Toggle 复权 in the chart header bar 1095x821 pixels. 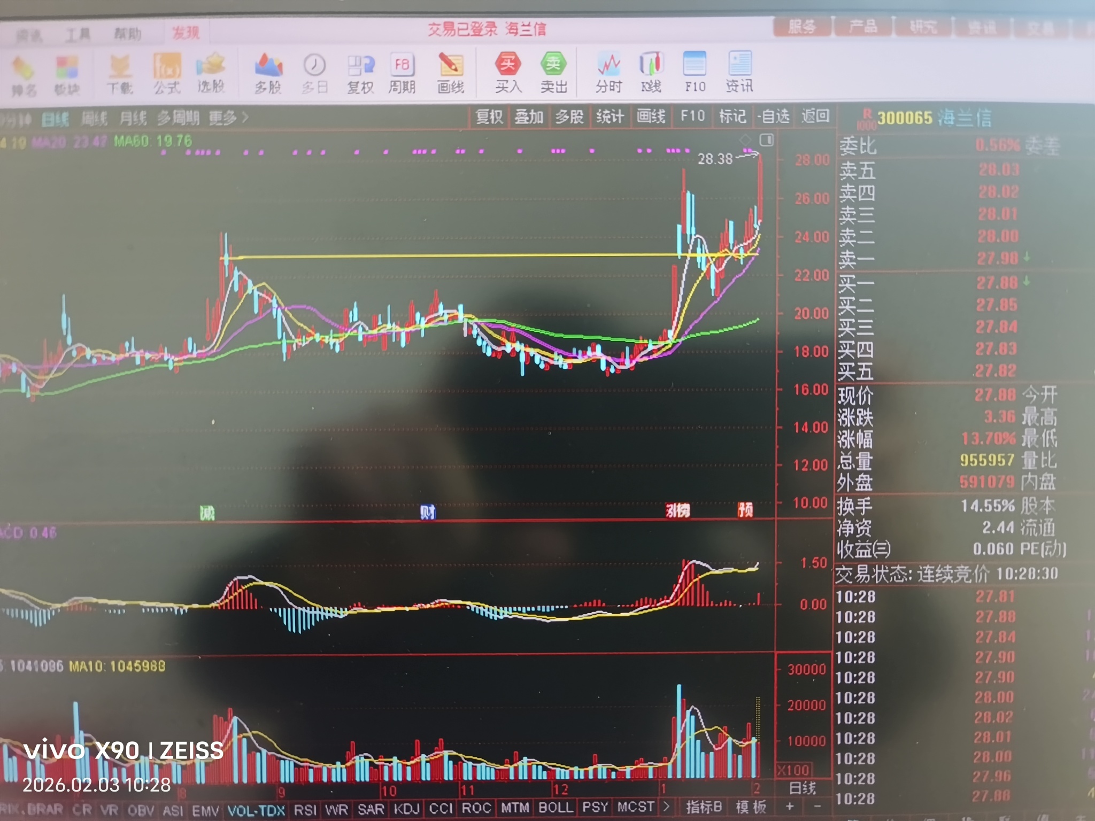click(489, 117)
